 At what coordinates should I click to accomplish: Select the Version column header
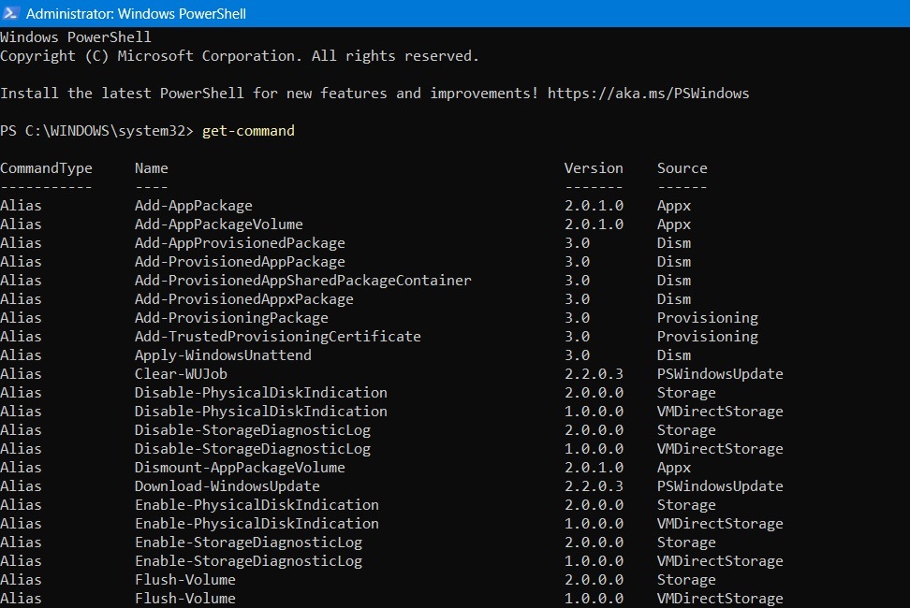click(x=594, y=167)
